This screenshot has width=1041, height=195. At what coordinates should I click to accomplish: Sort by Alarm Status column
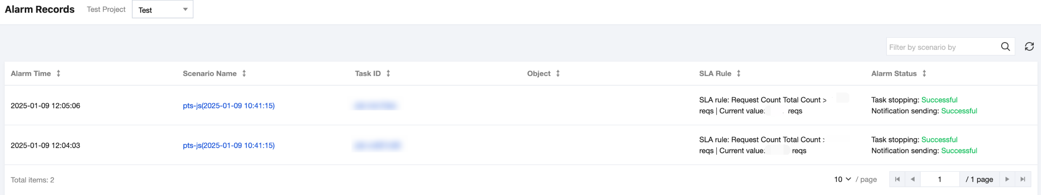924,74
